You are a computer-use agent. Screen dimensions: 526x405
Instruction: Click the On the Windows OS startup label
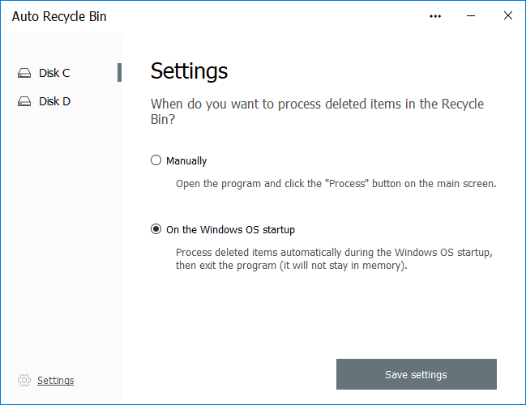[230, 230]
